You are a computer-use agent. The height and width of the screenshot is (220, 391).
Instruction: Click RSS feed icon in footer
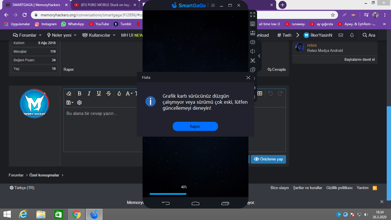pos(375,188)
